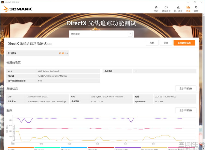The image size is (205, 150).
Task: Click the 样品计数 value '12'
Action: (135, 71)
